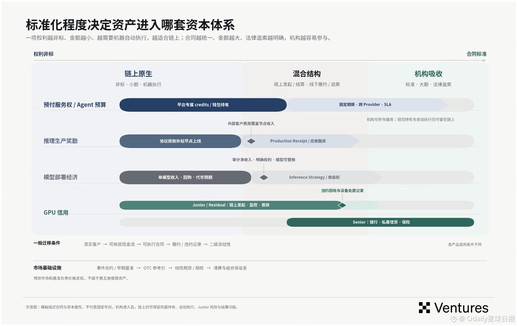Click the note 预测市场和基准负责价格发现
This screenshot has height=326, width=517.
click(81, 278)
